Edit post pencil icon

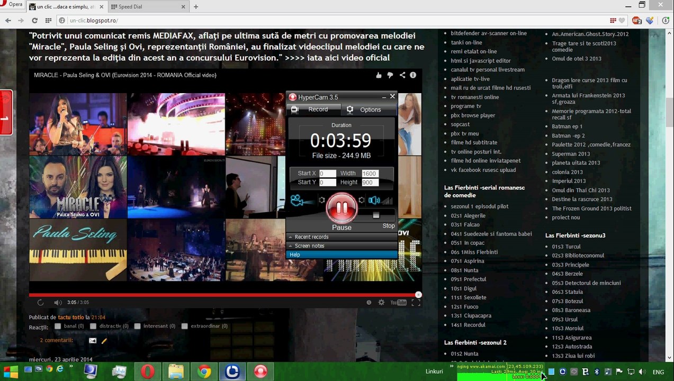tap(104, 341)
